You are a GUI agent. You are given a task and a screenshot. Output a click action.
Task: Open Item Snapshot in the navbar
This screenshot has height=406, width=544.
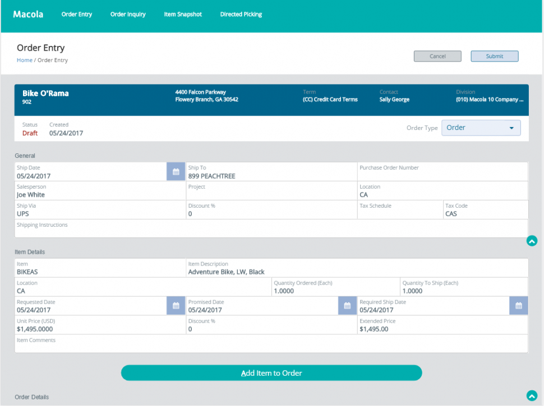pos(183,15)
